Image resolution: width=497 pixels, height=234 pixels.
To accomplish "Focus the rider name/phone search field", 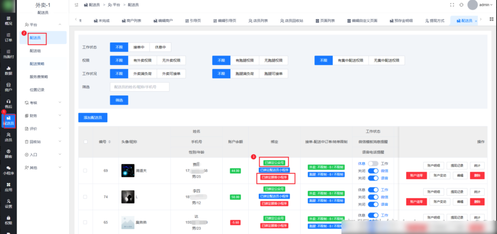I will (x=139, y=87).
